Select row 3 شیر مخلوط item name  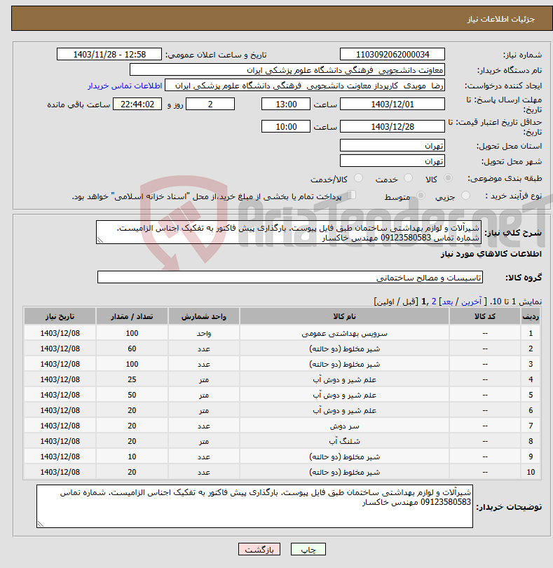coord(344,364)
